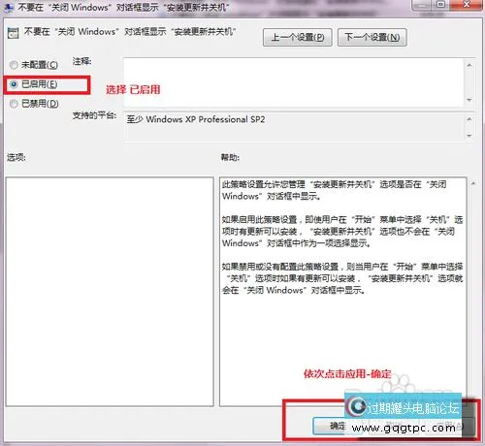Viewport: 485px width, 446px height.
Task: Select the 已启用(E) radio button
Action: pyautogui.click(x=14, y=84)
